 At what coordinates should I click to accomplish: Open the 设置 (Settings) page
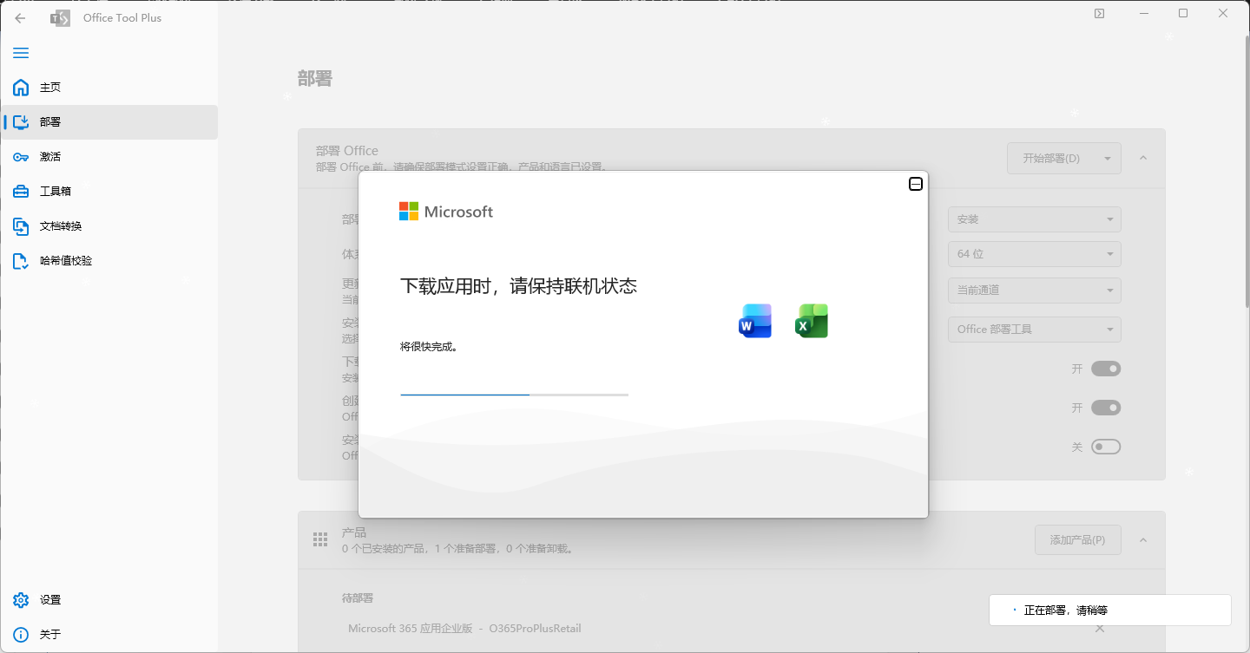(49, 599)
